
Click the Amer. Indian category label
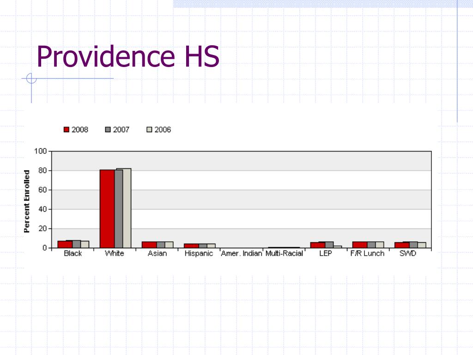point(241,253)
